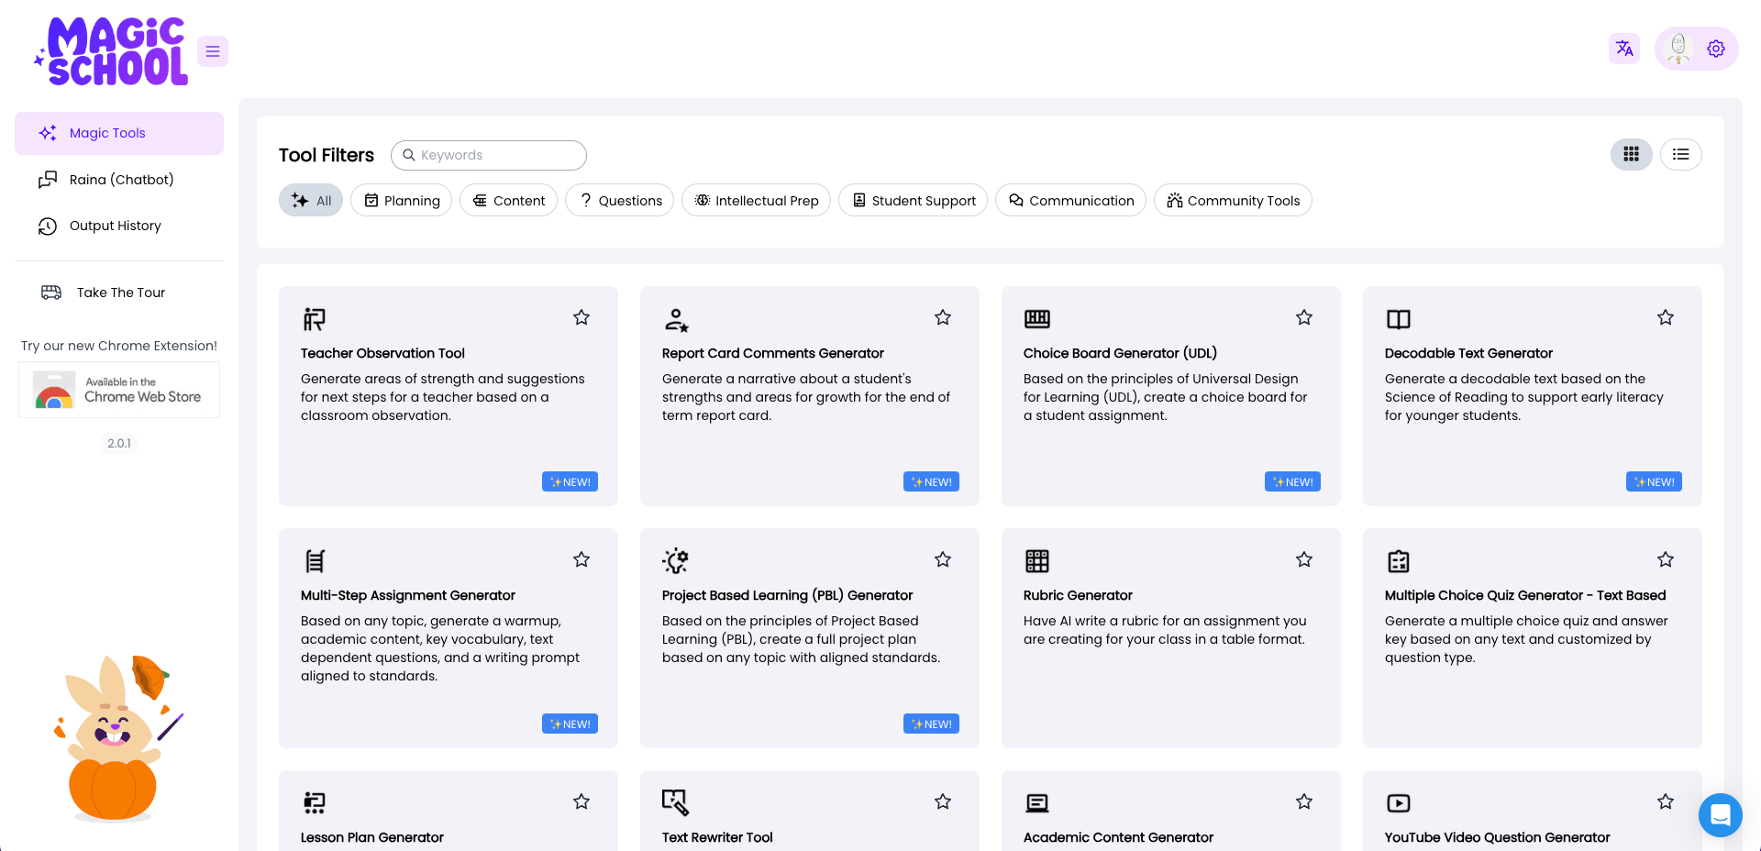Image resolution: width=1761 pixels, height=851 pixels.
Task: Click the Academic Content Generator icon
Action: [1037, 803]
